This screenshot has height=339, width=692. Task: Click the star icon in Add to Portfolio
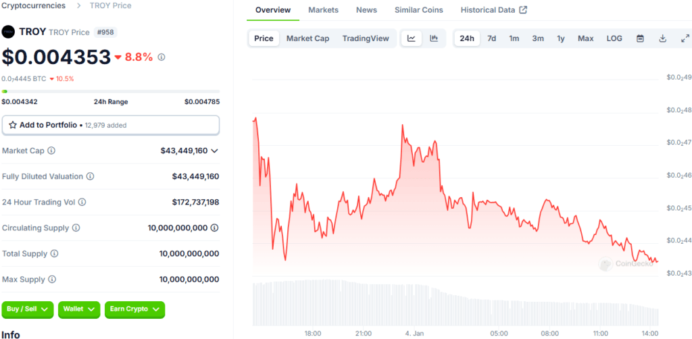point(13,125)
